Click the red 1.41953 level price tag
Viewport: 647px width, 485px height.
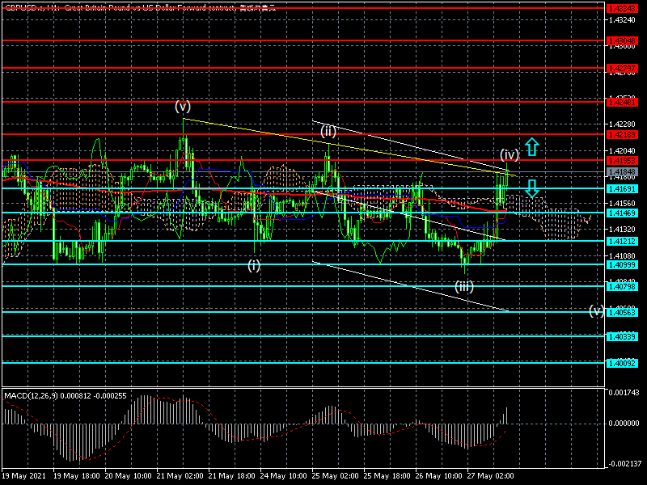621,161
